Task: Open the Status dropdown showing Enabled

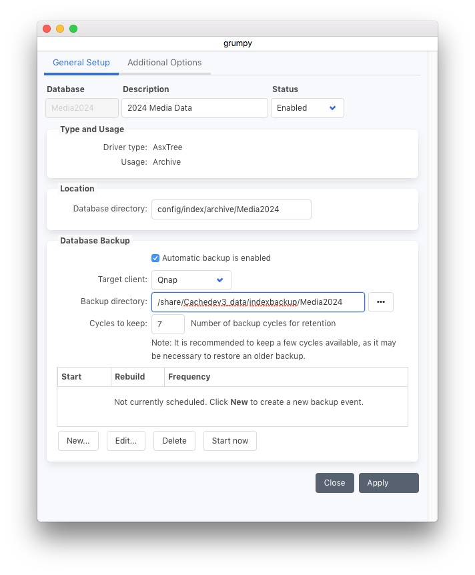Action: click(x=307, y=108)
